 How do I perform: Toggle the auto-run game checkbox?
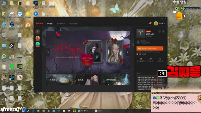137,54
